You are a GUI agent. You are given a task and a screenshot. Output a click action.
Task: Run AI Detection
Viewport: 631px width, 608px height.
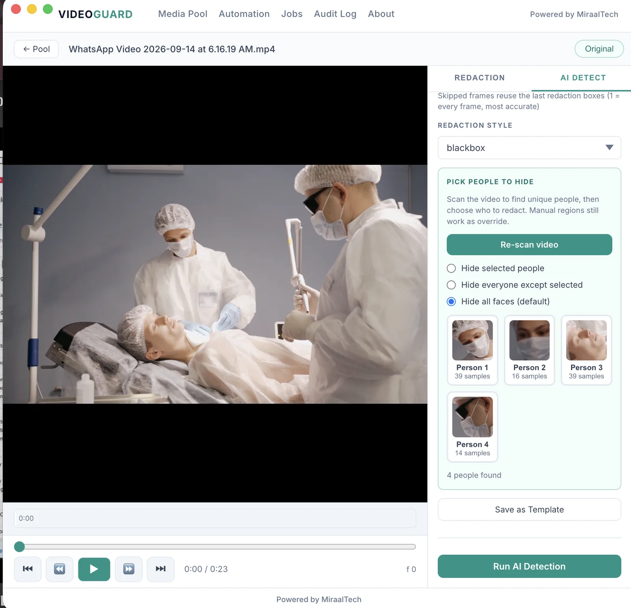click(x=529, y=566)
